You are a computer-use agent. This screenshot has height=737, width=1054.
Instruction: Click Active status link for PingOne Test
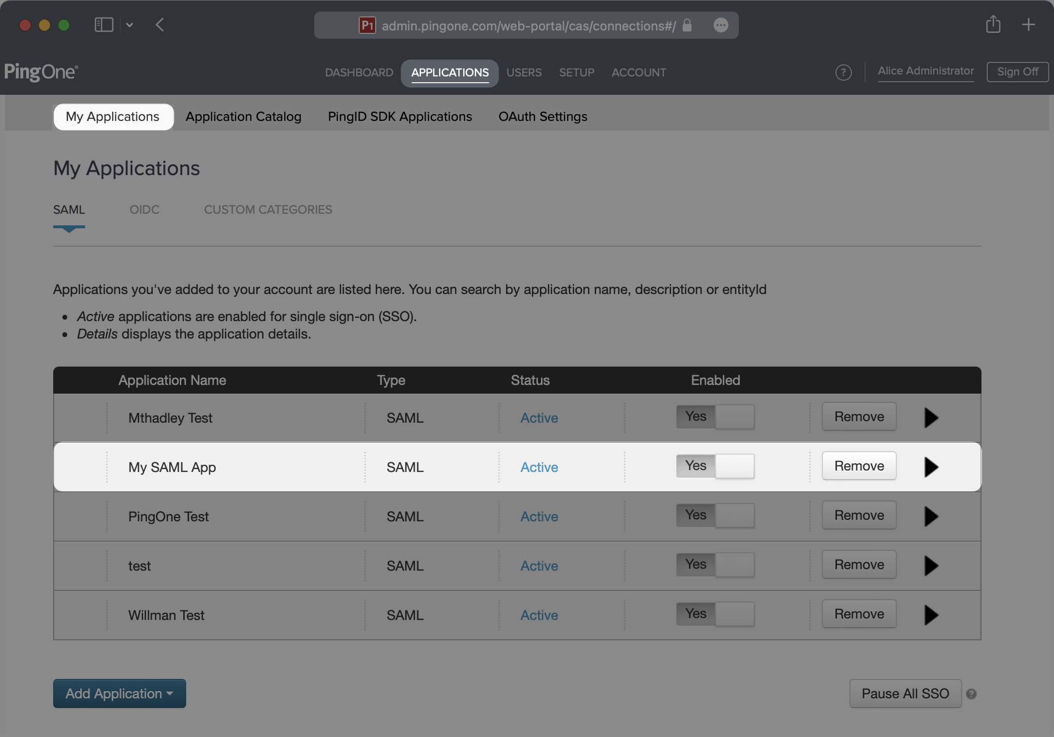coord(539,516)
